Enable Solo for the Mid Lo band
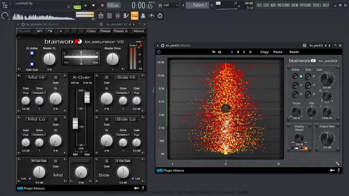Image resolution: width=349 pixels, height=196 pixels. click(56, 119)
